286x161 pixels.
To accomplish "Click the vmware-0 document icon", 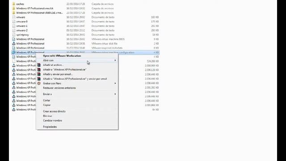I will coord(14,21).
